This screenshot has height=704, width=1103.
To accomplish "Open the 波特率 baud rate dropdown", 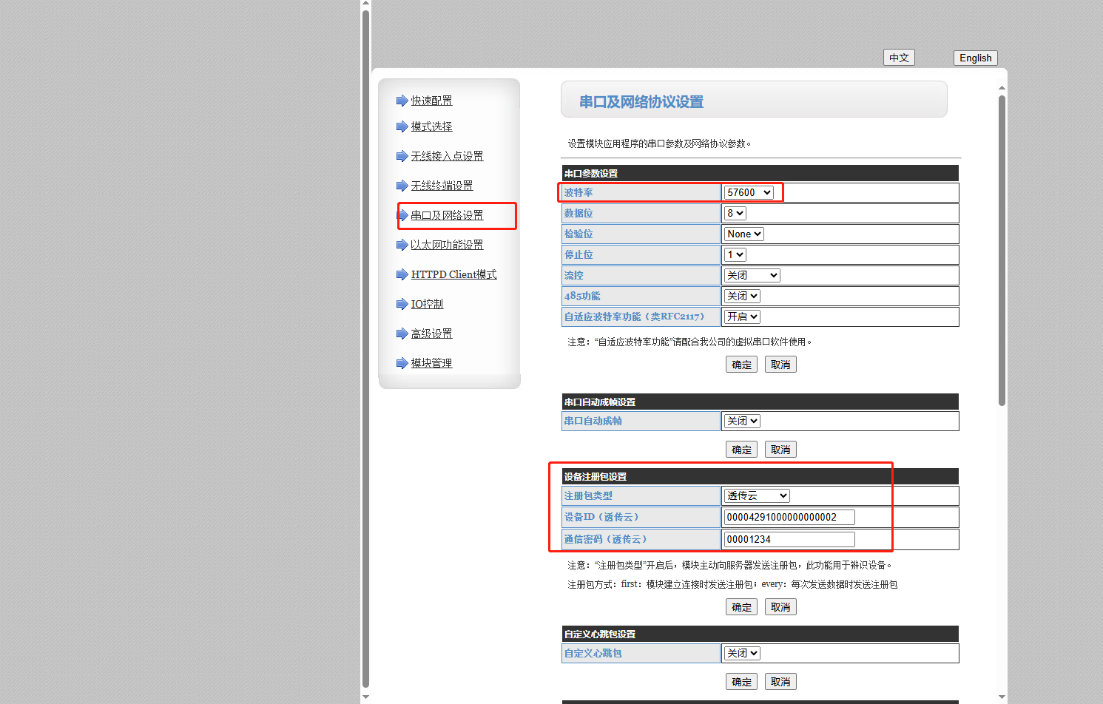I will 749,192.
